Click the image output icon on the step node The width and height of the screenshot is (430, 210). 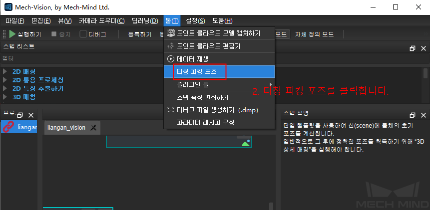click(246, 143)
